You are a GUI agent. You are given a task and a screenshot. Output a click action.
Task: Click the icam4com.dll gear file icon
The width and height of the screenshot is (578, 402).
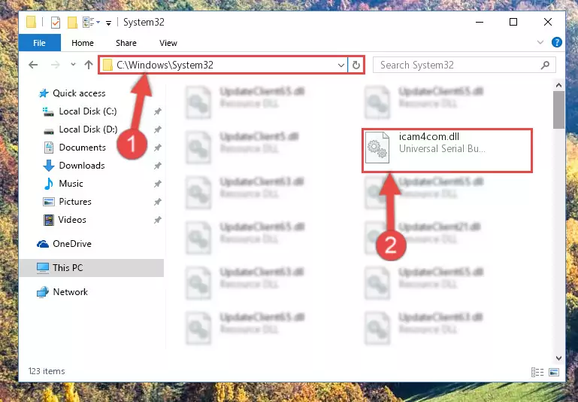coord(377,148)
